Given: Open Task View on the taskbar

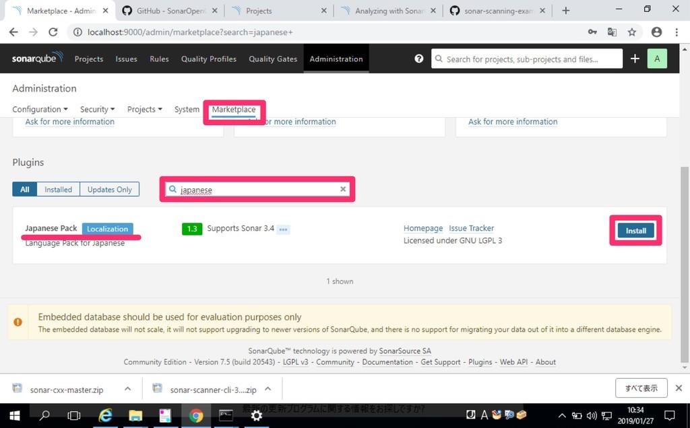Looking at the screenshot, I should click(74, 415).
